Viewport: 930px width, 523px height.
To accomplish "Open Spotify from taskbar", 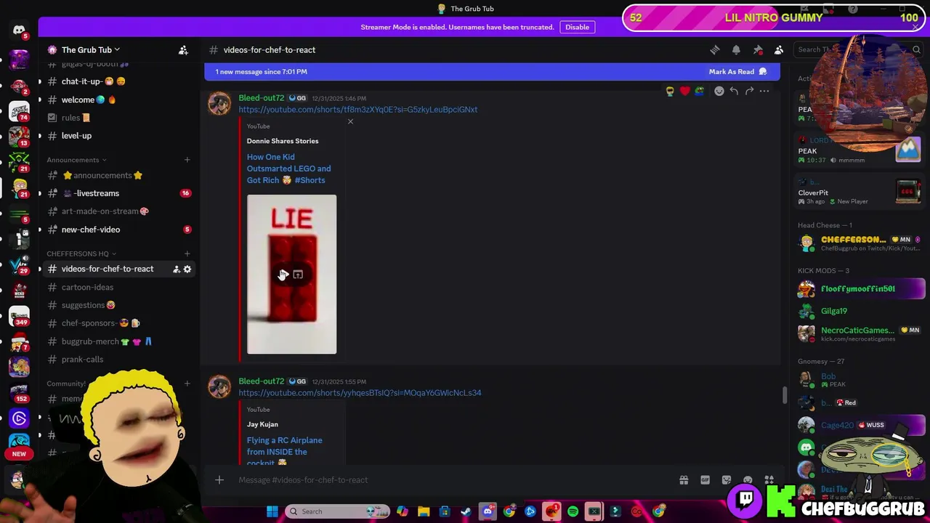I will point(573,511).
